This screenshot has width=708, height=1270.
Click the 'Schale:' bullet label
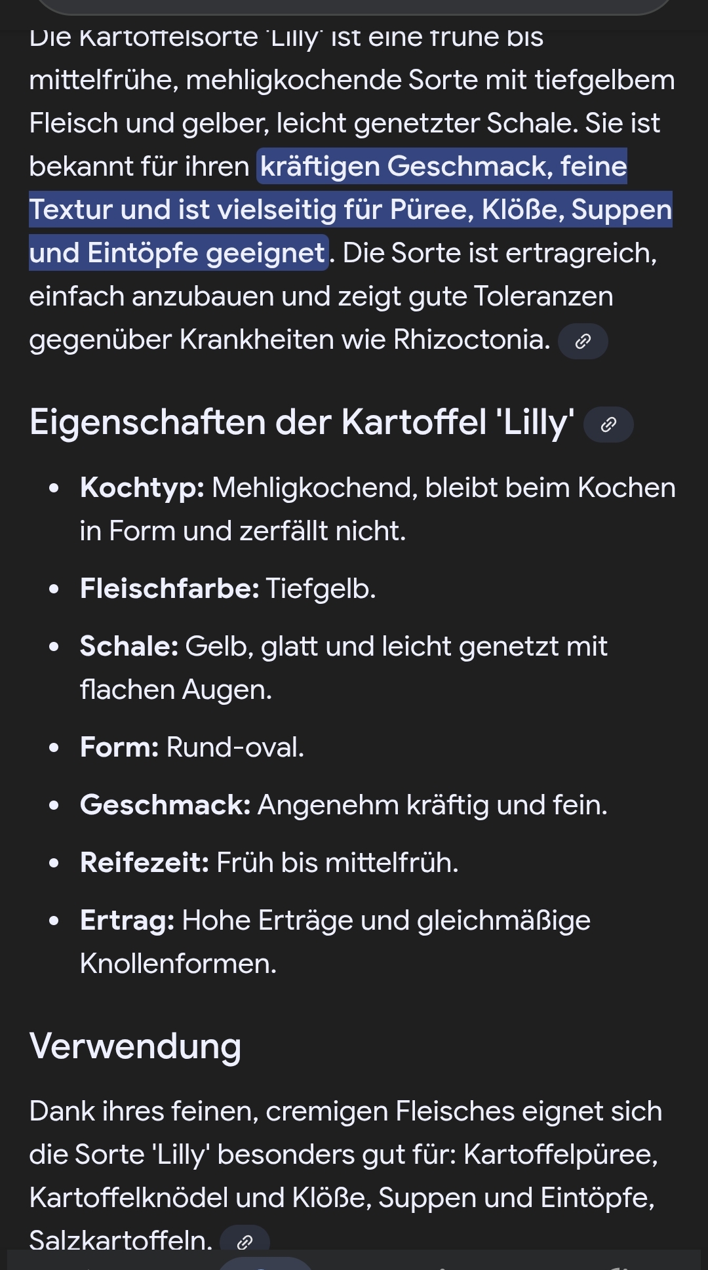[x=129, y=646]
